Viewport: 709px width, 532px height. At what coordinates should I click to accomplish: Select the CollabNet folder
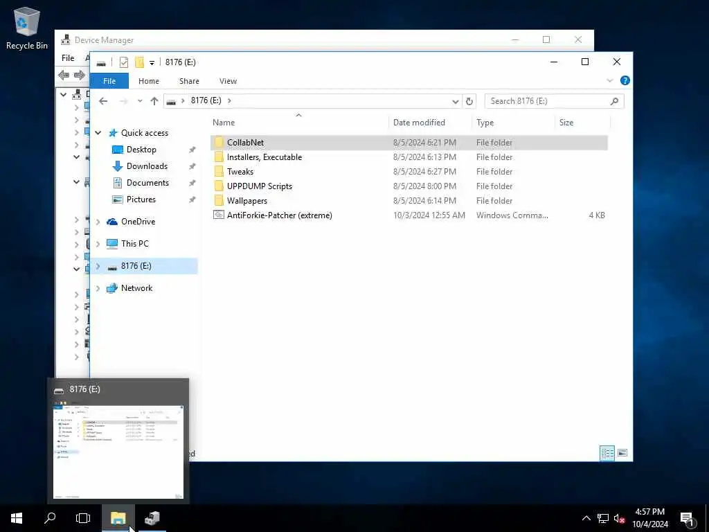click(409, 143)
